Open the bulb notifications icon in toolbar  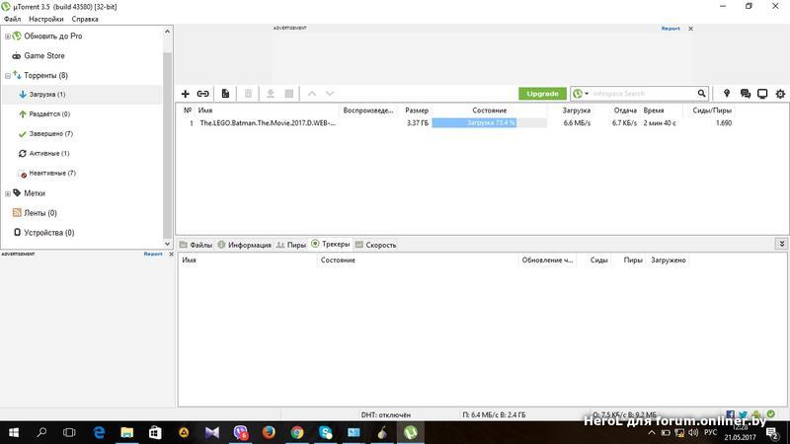[727, 94]
